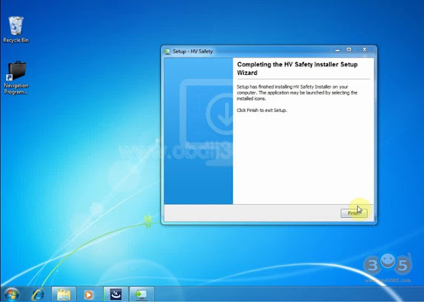Select the HV Safety setup taskbar icon

tap(141, 295)
